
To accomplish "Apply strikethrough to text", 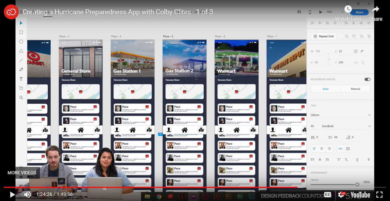I will pyautogui.click(x=369, y=160).
